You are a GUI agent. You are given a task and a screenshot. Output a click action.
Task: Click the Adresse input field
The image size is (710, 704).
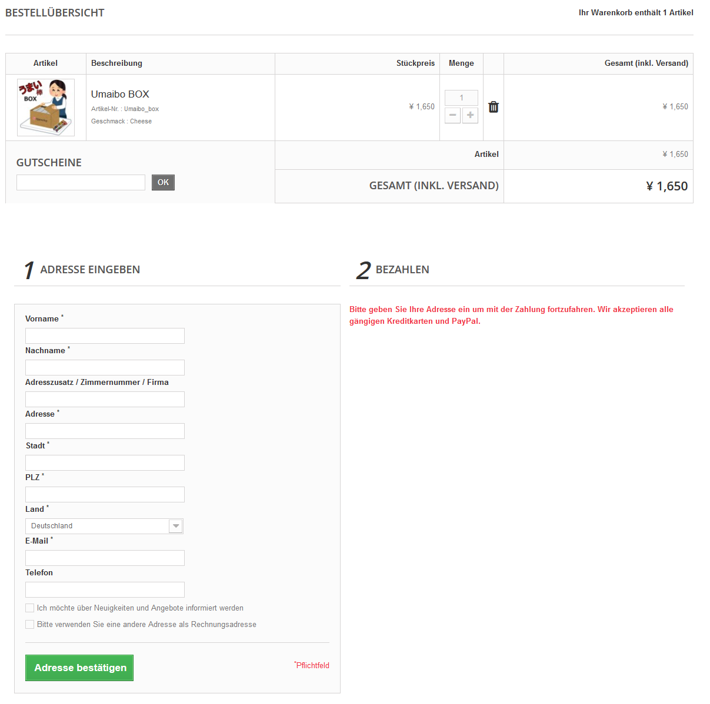coord(105,431)
